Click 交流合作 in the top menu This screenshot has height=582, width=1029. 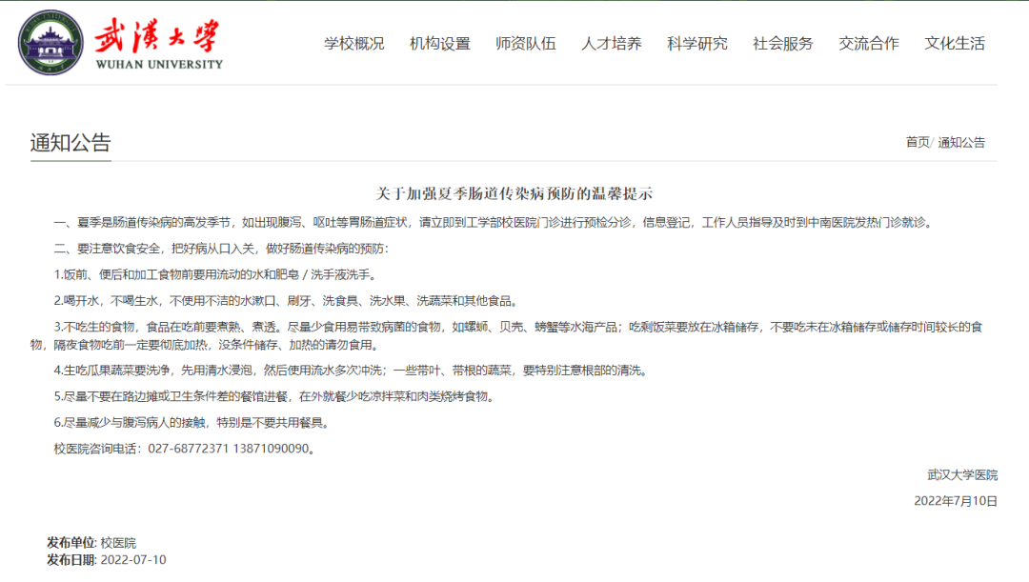(x=868, y=43)
